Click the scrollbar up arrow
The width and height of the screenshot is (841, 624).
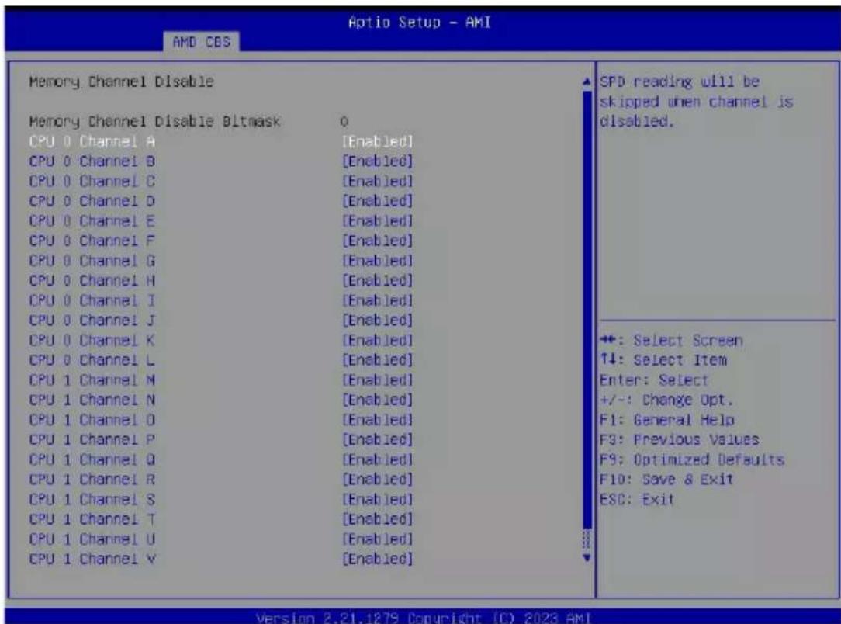click(x=587, y=81)
